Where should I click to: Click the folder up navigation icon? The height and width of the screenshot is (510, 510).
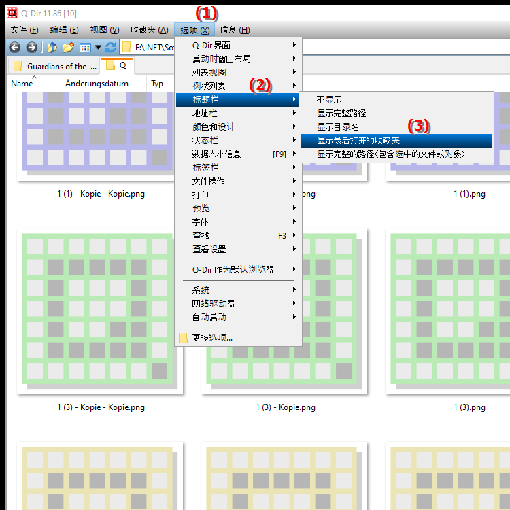[x=52, y=48]
